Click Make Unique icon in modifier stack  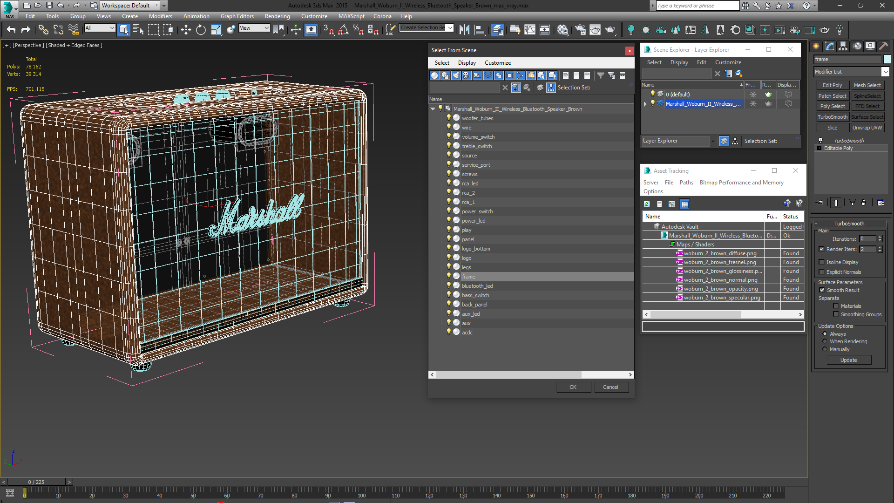click(x=852, y=203)
